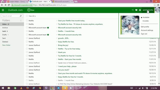Reload the page with refresh icon

tap(9, 5)
